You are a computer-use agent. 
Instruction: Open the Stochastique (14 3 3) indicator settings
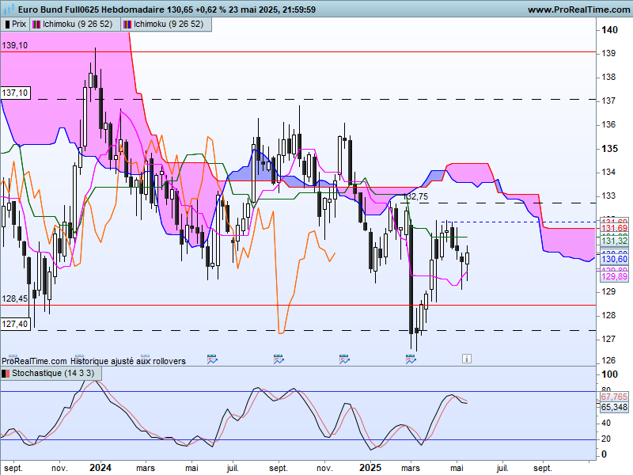51,373
